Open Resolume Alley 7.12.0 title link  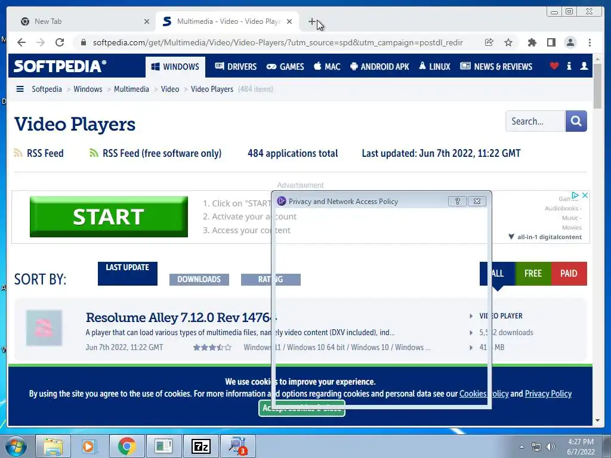181,317
